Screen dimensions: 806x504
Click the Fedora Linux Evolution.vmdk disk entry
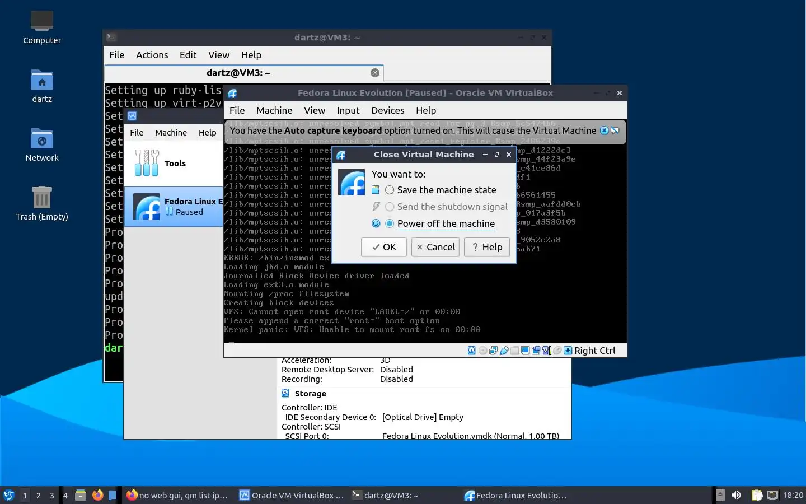pyautogui.click(x=470, y=436)
